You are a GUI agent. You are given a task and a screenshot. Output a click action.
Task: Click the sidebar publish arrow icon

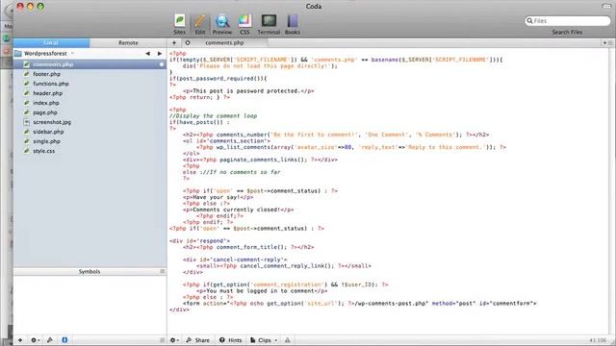coord(50,340)
